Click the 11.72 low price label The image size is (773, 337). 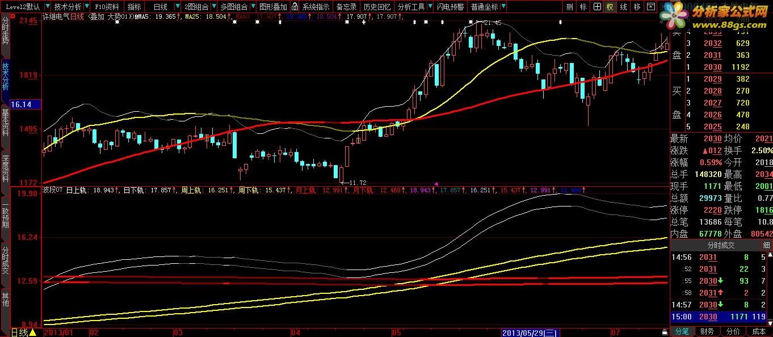pos(358,183)
